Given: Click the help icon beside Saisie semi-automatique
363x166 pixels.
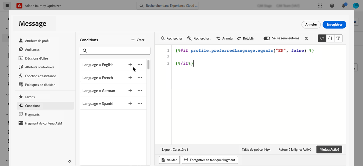Looking at the screenshot, I should coord(307,39).
